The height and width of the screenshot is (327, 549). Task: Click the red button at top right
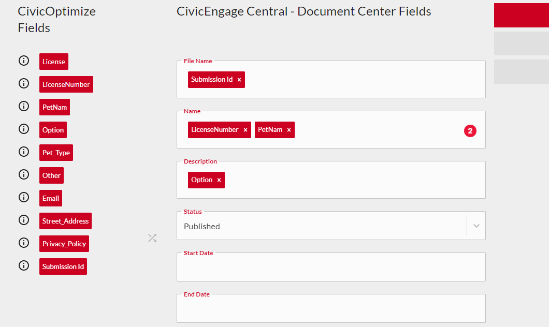tap(521, 15)
